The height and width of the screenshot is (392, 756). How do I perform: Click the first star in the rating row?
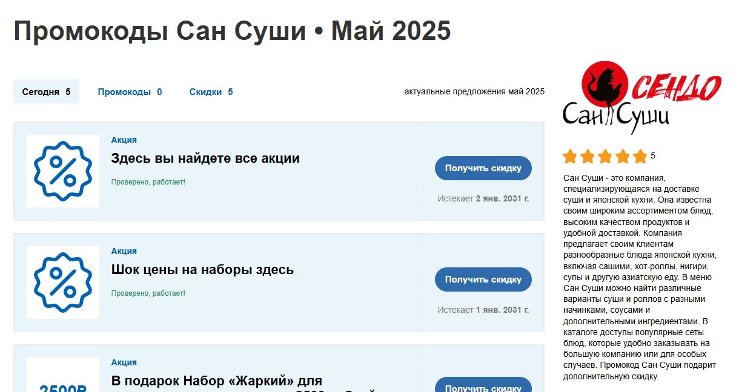coord(570,156)
